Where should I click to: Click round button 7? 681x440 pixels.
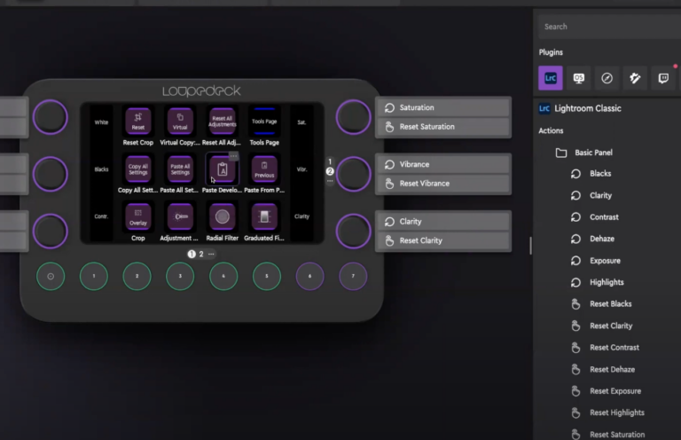click(353, 276)
